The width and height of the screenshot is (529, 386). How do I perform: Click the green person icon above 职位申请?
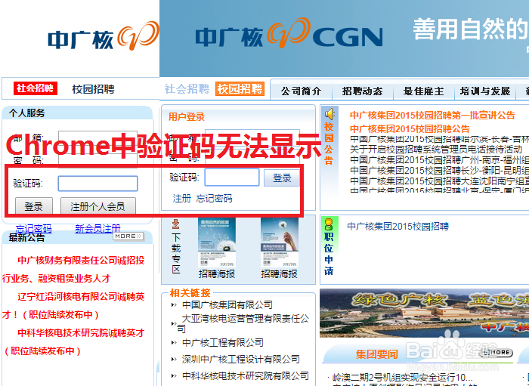pyautogui.click(x=329, y=224)
